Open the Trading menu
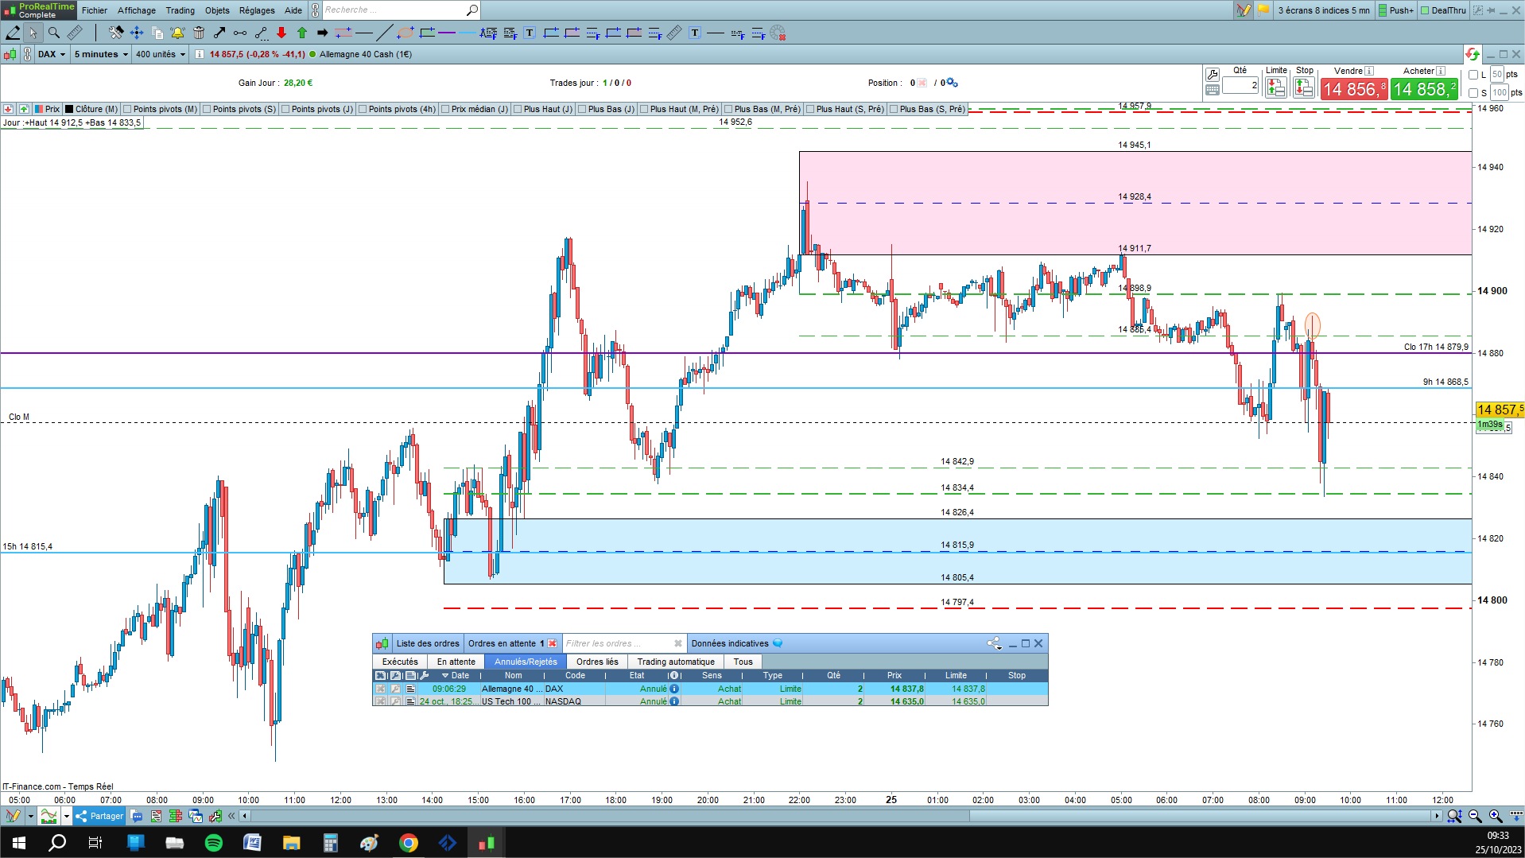Viewport: 1525px width, 858px height. [180, 10]
